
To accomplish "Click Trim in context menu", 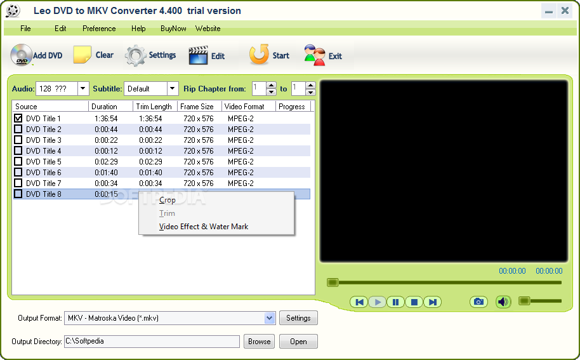I will click(167, 213).
